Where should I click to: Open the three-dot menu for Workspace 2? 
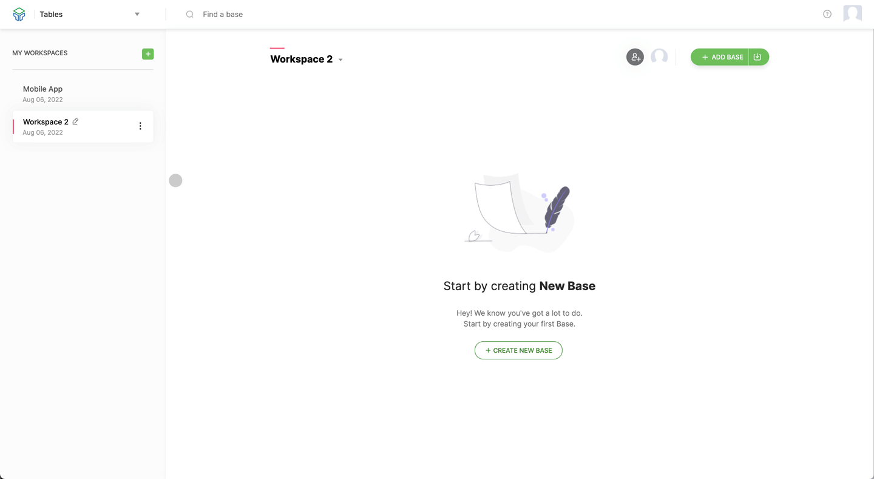[x=140, y=126]
